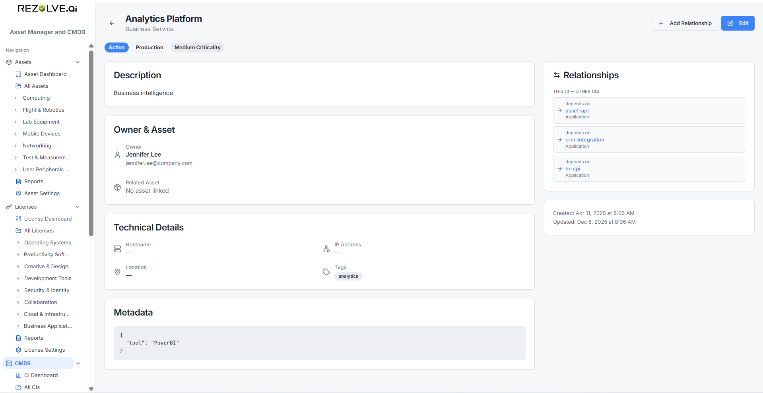Select the Business Applicat... category
The height and width of the screenshot is (393, 763).
click(x=48, y=326)
